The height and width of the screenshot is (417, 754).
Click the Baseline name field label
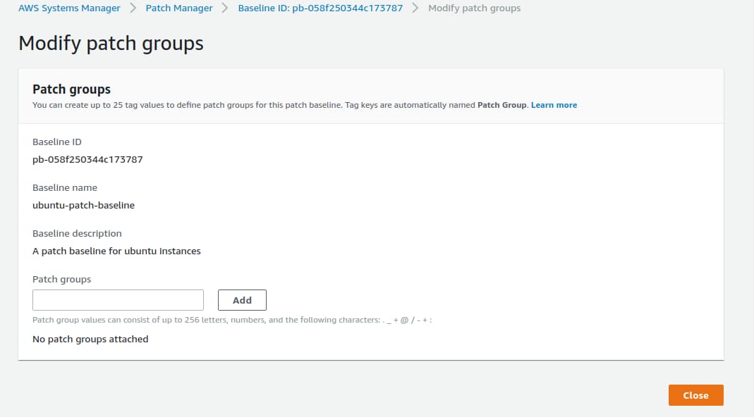(x=65, y=187)
